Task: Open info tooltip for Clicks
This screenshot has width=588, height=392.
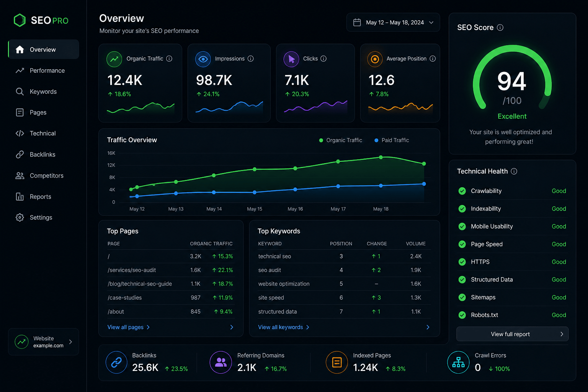Action: tap(323, 59)
